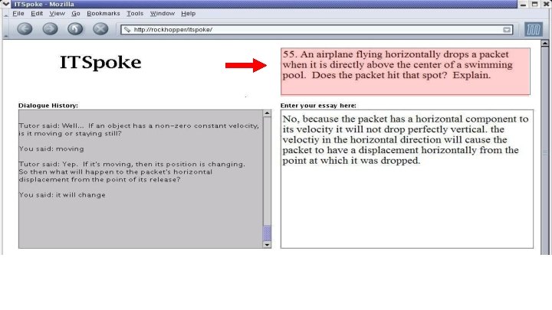Screen dimensions: 552x310
Task: Click dialogue history scroll up arrow
Action: tap(267, 113)
